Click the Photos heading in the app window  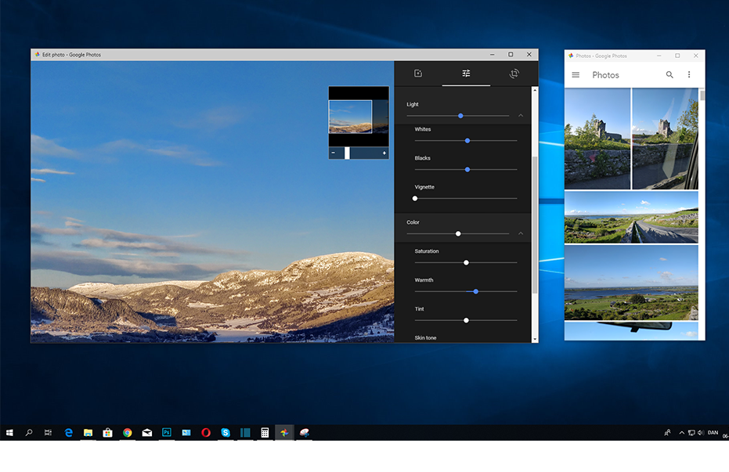click(605, 74)
